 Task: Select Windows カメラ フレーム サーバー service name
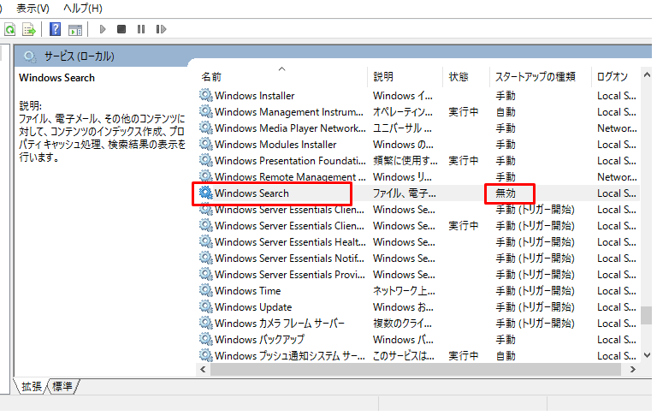pyautogui.click(x=280, y=324)
